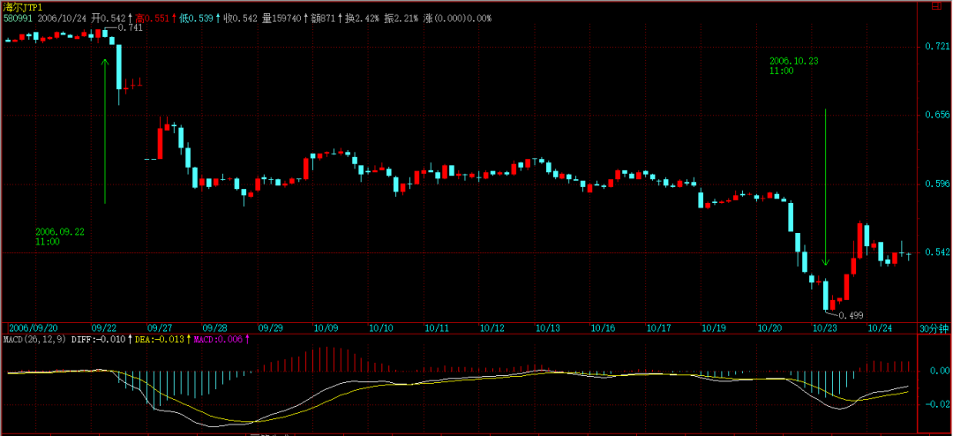Screen dimensions: 953x436
Task: Select the 09/29 date on time axis
Action: [270, 327]
